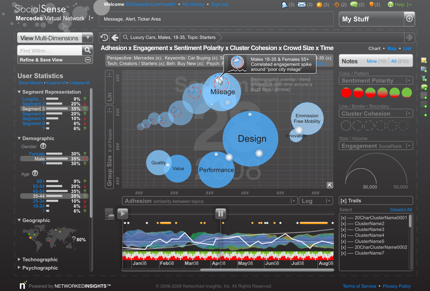This screenshot has width=430, height=291.
Task: Collapse the Segment Representation section
Action: (x=19, y=92)
